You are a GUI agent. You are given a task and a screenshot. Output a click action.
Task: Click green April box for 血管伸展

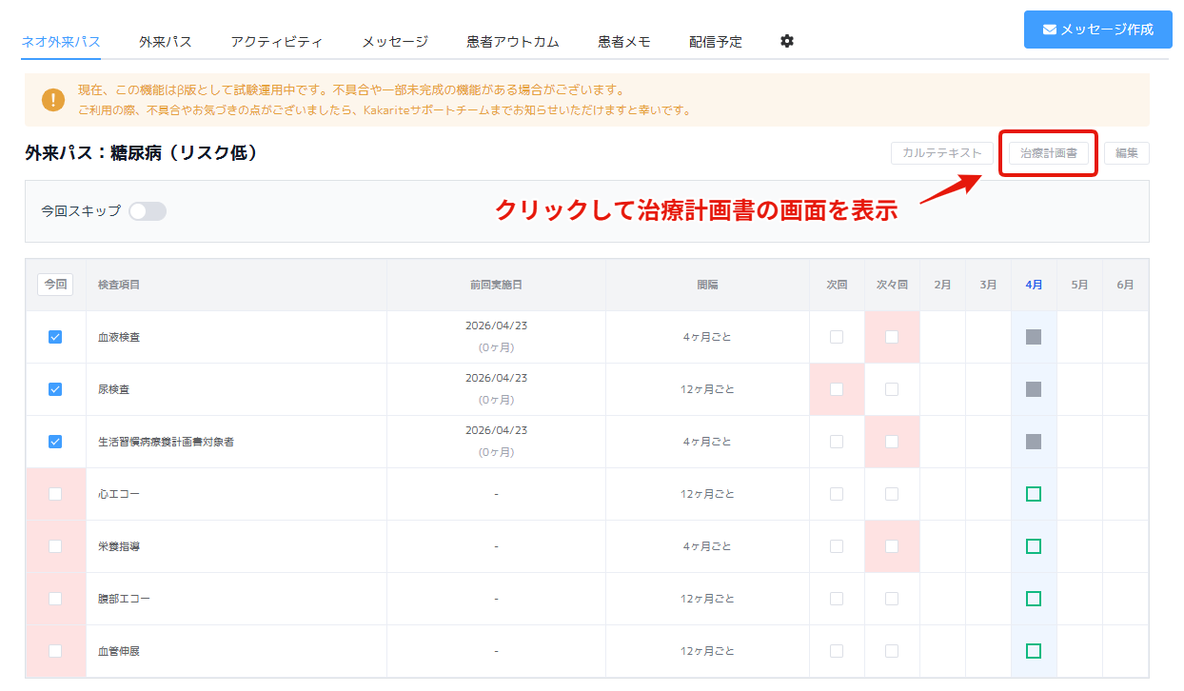coord(1034,651)
